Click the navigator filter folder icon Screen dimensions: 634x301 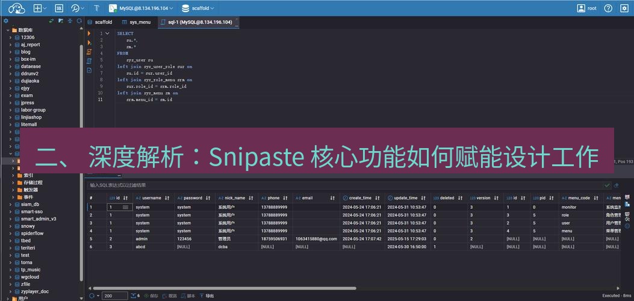coord(61,21)
